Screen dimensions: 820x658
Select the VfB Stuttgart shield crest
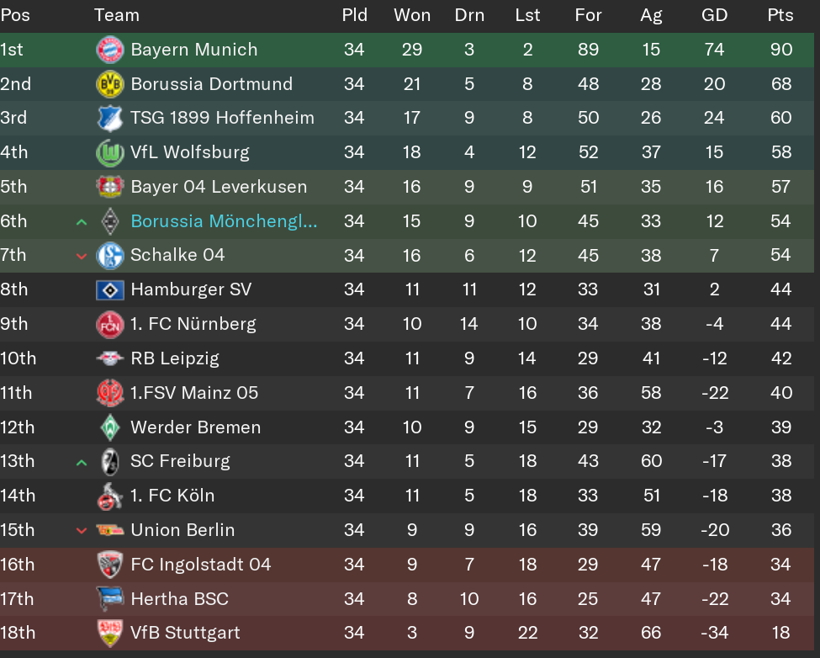click(x=110, y=633)
